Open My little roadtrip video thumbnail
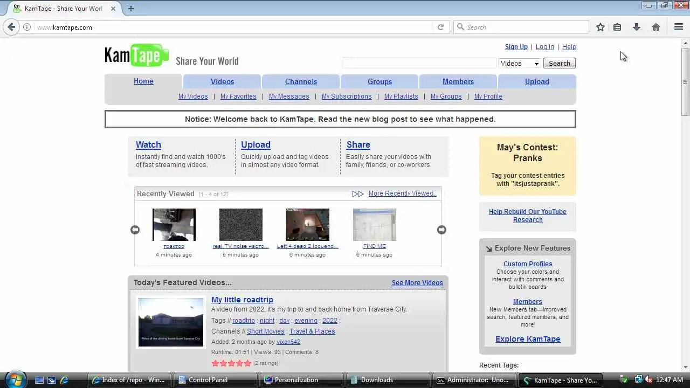Screen dimensions: 690x388 [x=171, y=322]
